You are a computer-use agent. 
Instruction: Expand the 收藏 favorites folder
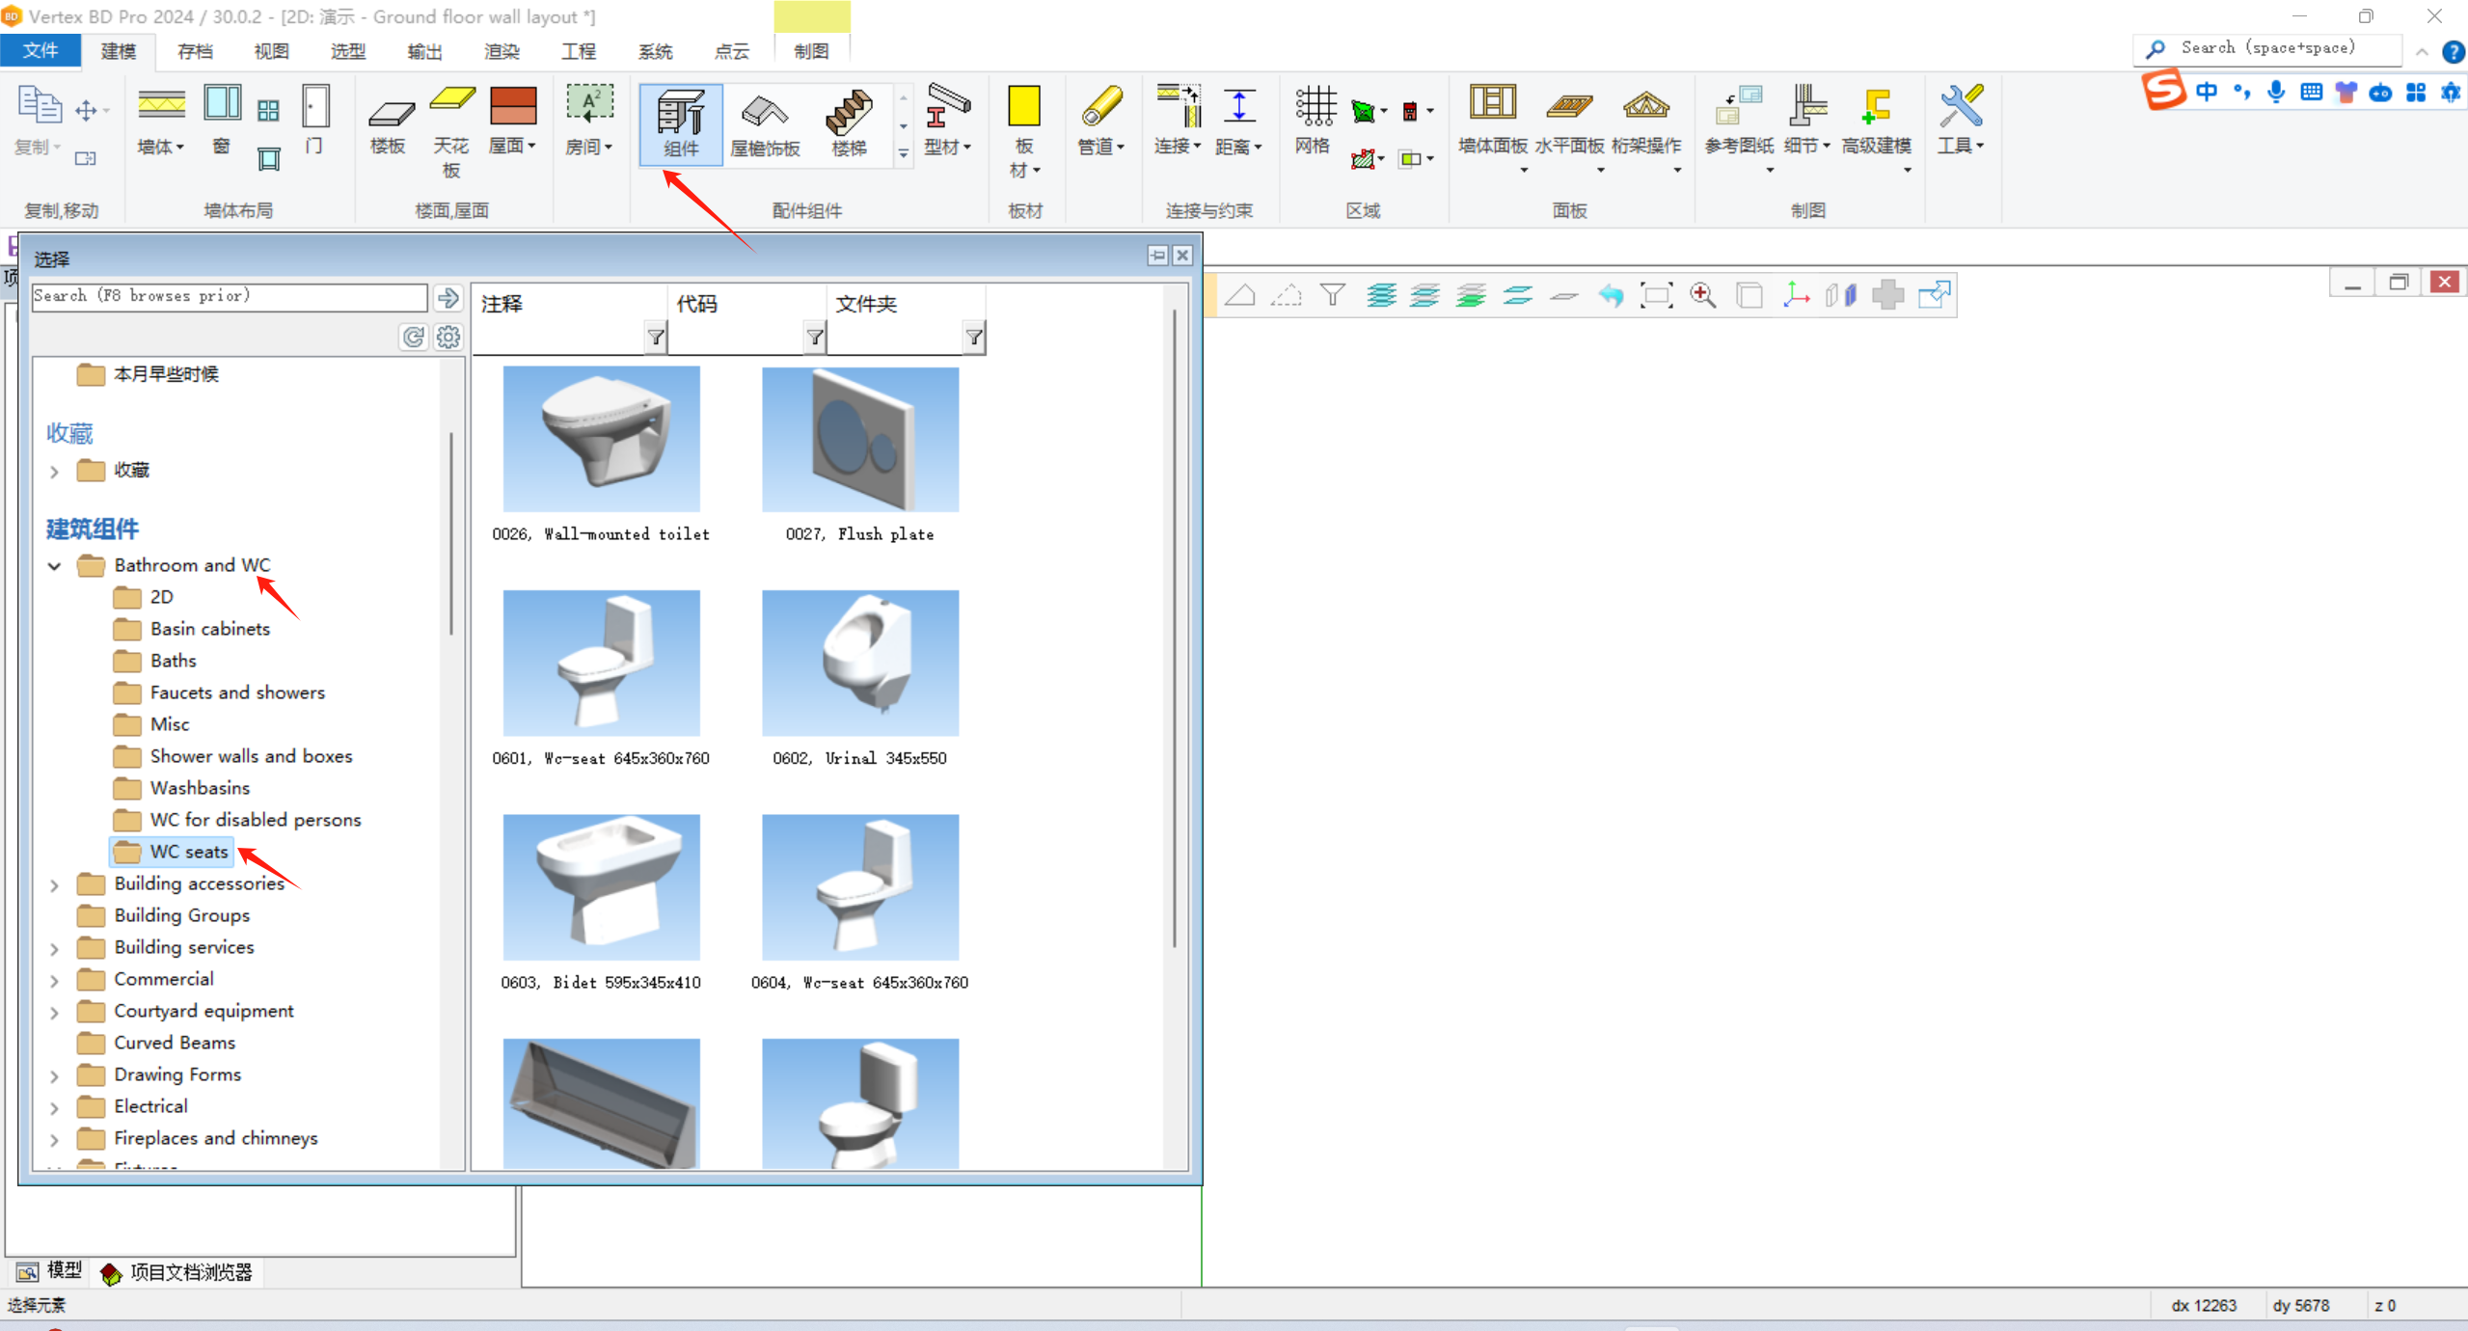coord(55,472)
